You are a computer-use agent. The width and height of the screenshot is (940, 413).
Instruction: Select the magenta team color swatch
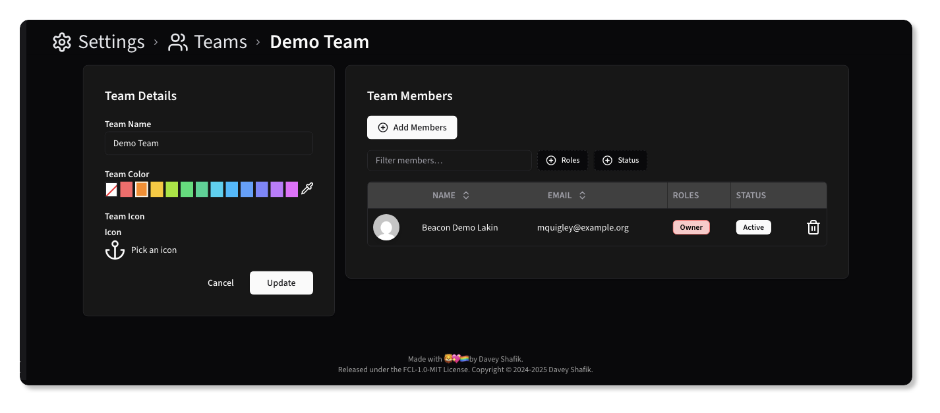point(291,189)
